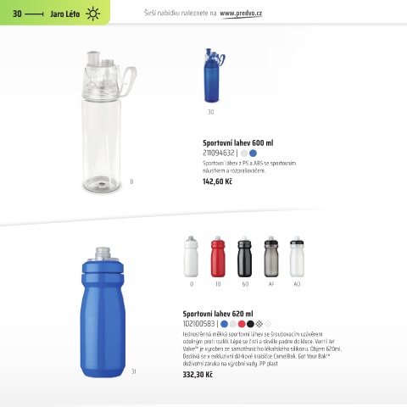
Task: Select the clear bottle thumbnail labeled AO
Action: (297, 257)
